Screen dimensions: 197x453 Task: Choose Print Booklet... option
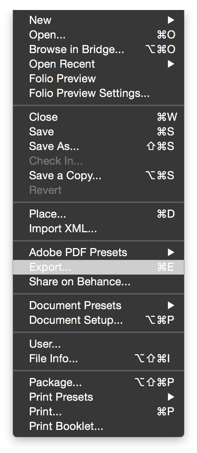(x=98, y=426)
